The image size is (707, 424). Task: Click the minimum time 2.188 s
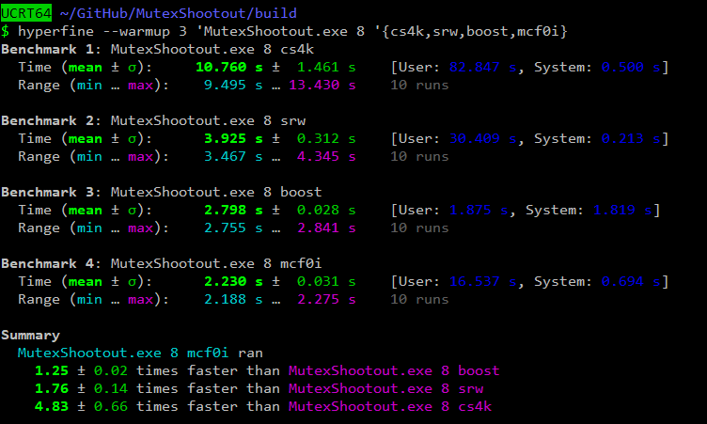(x=233, y=300)
